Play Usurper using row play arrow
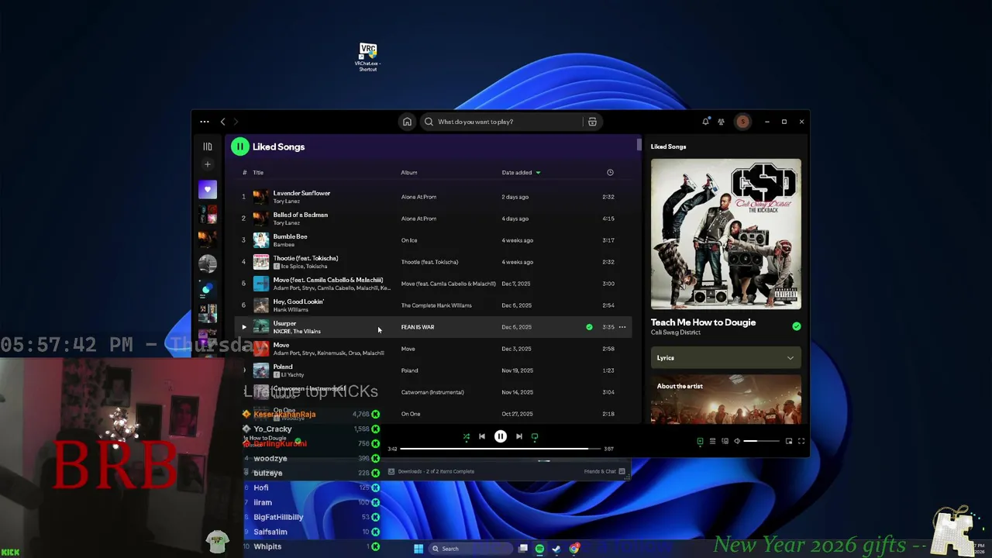Image resolution: width=992 pixels, height=558 pixels. coord(243,327)
